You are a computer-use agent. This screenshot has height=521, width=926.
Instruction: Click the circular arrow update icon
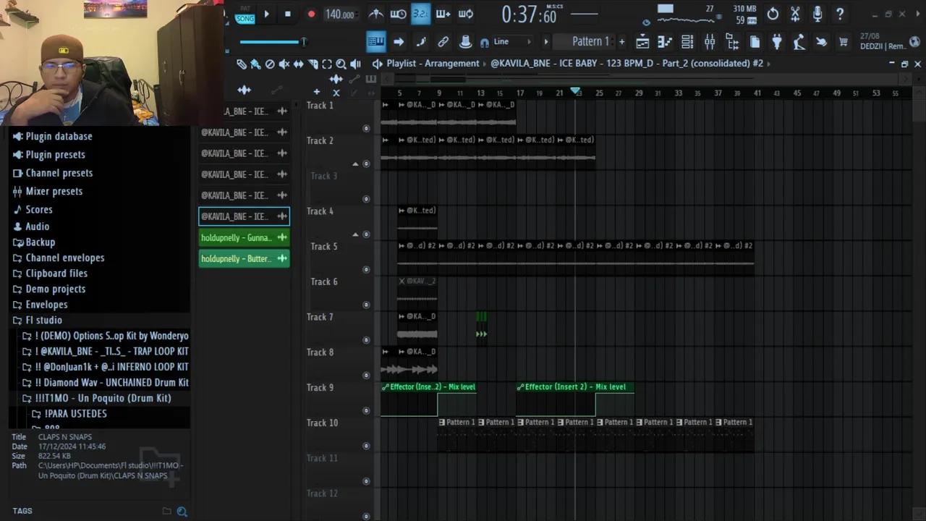click(773, 14)
